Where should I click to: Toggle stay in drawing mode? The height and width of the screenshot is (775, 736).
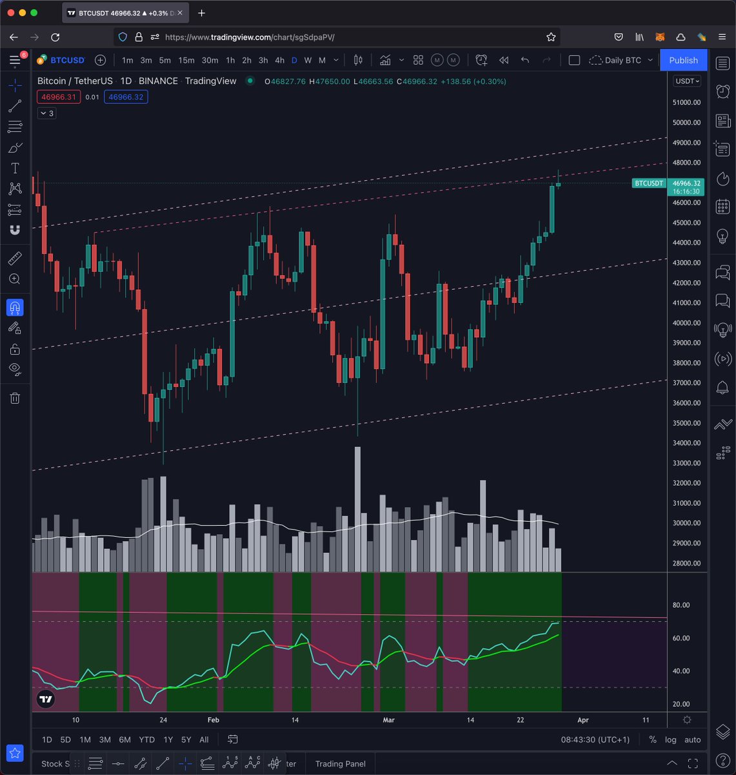click(15, 328)
